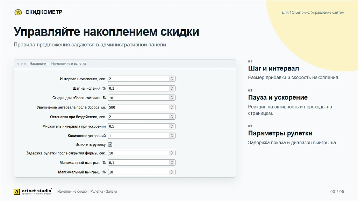
Task: Toggle the Включить рулетку checkbox
Action: [x=110, y=144]
